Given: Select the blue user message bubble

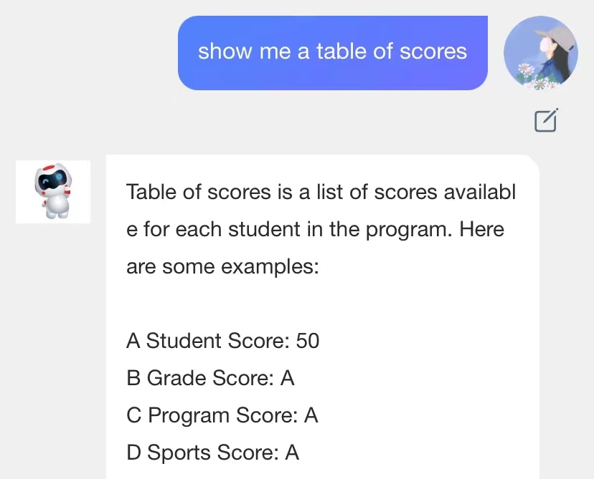Looking at the screenshot, I should (332, 53).
